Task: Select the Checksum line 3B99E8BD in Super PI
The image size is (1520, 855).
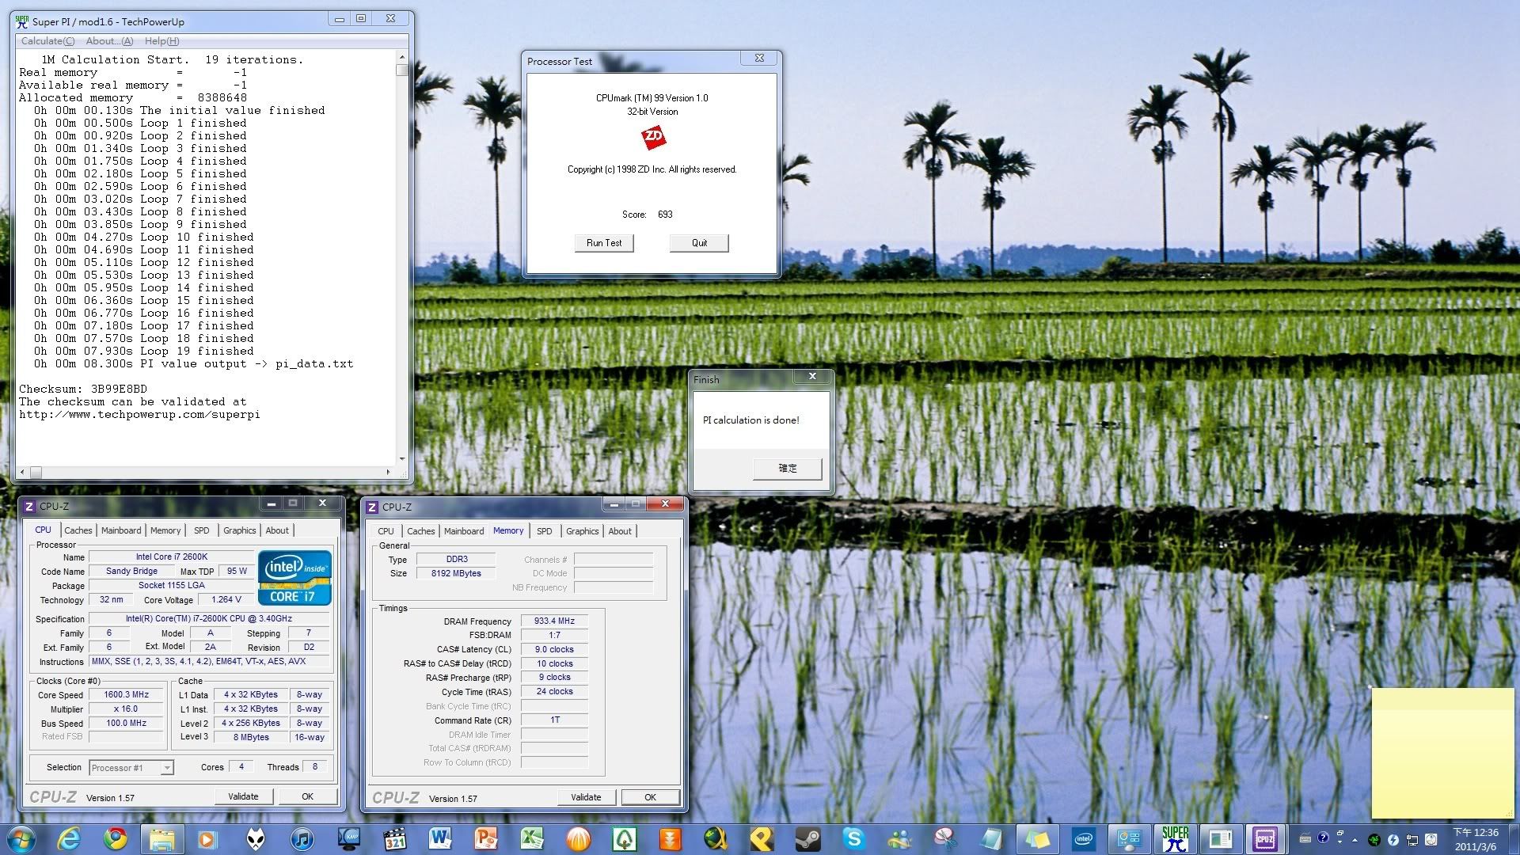Action: [83, 389]
